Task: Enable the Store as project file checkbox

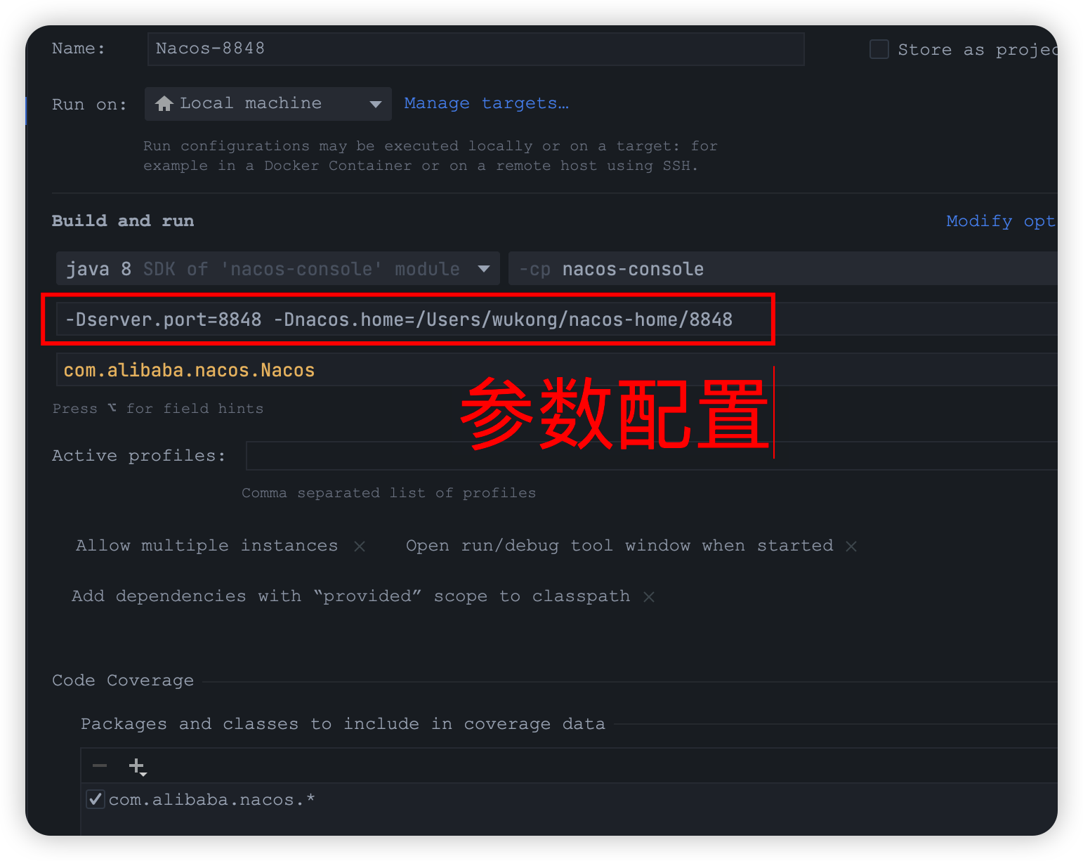Action: coord(879,49)
